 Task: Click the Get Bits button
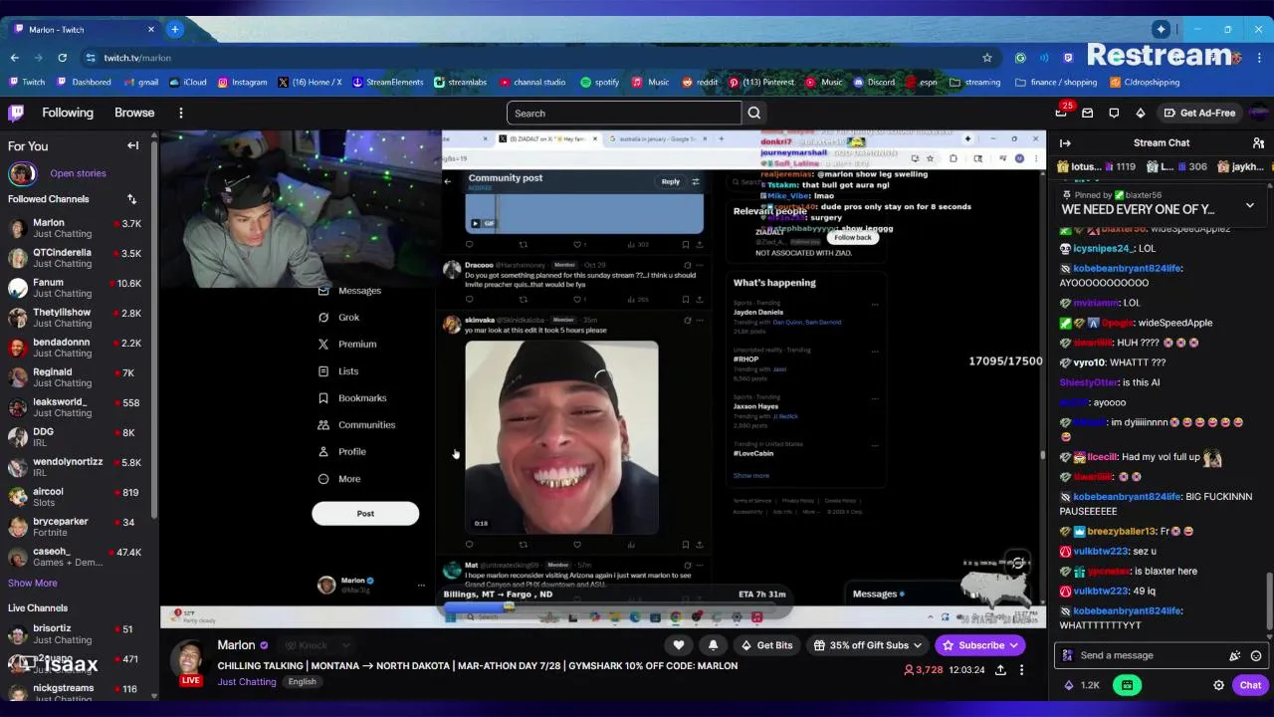click(765, 645)
